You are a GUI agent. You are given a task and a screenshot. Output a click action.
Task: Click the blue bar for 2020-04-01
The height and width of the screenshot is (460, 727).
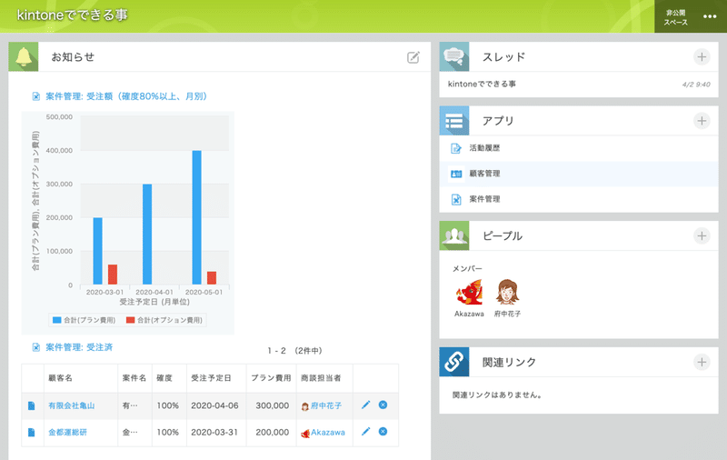point(147,235)
